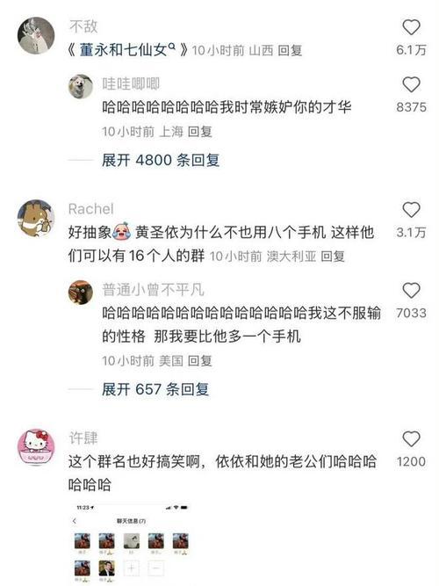The image size is (439, 586).
Task: Like 哇哇唧唧's reply with heart icon
Action: 411,84
